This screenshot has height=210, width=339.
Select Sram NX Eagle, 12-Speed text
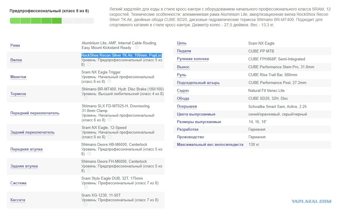click(x=104, y=127)
